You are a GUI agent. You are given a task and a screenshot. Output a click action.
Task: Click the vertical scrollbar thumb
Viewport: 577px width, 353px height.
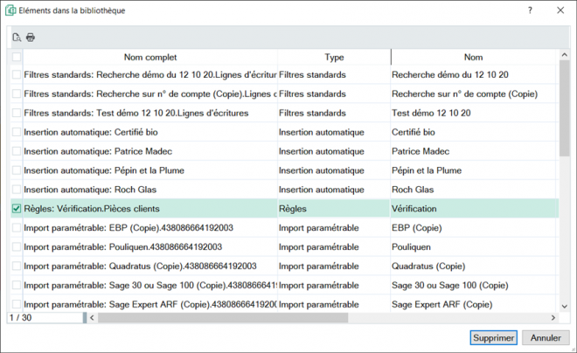[x=564, y=108]
